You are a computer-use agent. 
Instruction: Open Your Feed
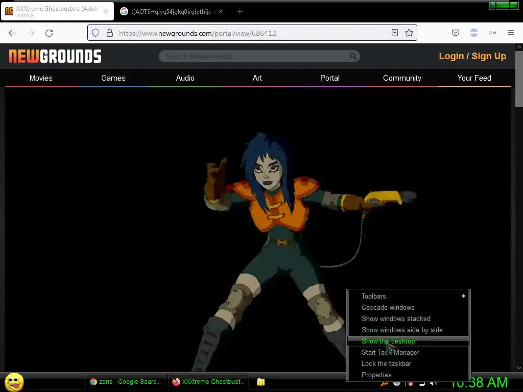click(x=474, y=78)
